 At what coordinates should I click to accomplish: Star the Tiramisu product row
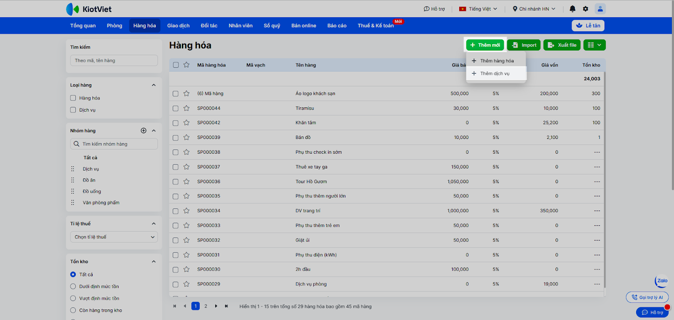(187, 108)
